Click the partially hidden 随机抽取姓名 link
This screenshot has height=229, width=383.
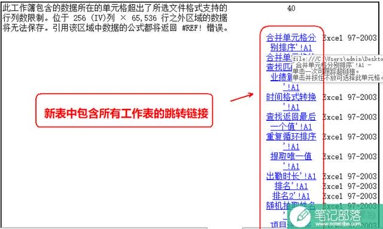click(x=291, y=206)
